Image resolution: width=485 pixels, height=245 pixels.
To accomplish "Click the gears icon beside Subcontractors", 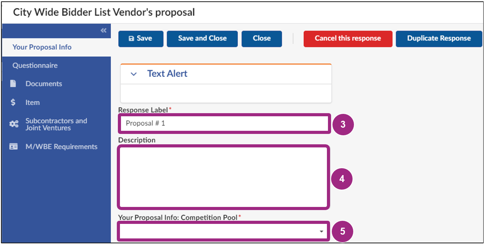I will tap(14, 124).
